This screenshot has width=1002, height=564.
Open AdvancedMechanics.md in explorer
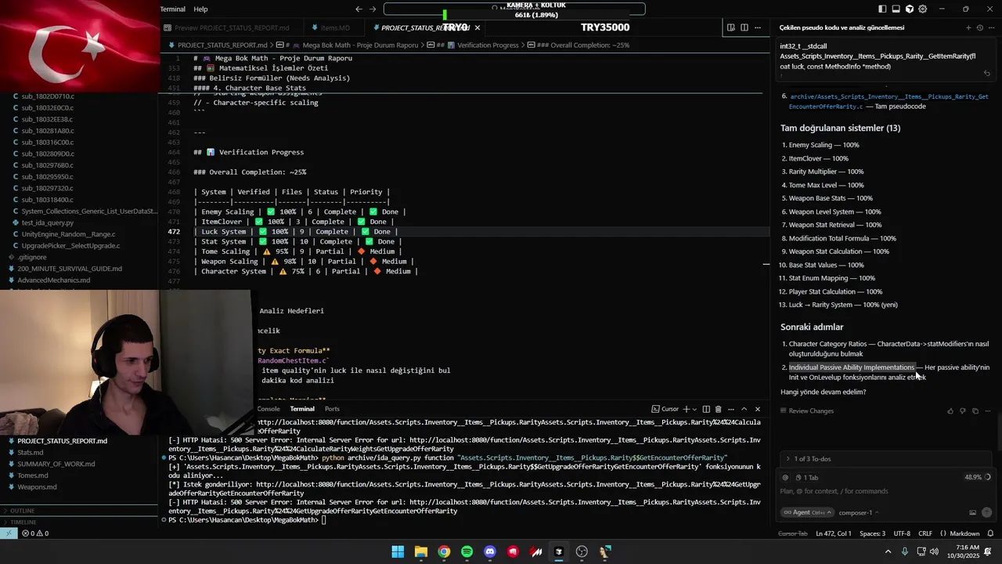[53, 280]
